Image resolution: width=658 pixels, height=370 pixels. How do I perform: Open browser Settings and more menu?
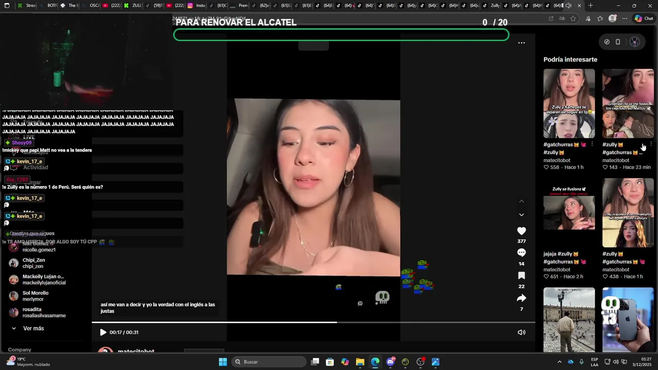coord(625,18)
